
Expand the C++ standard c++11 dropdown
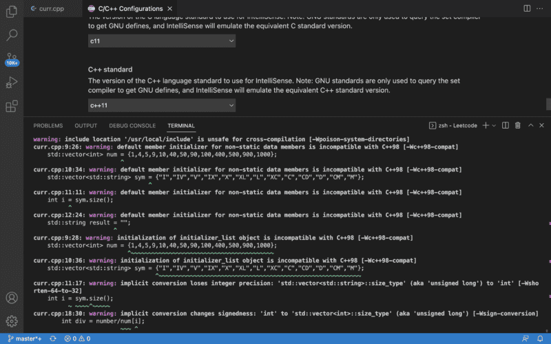[162, 106]
